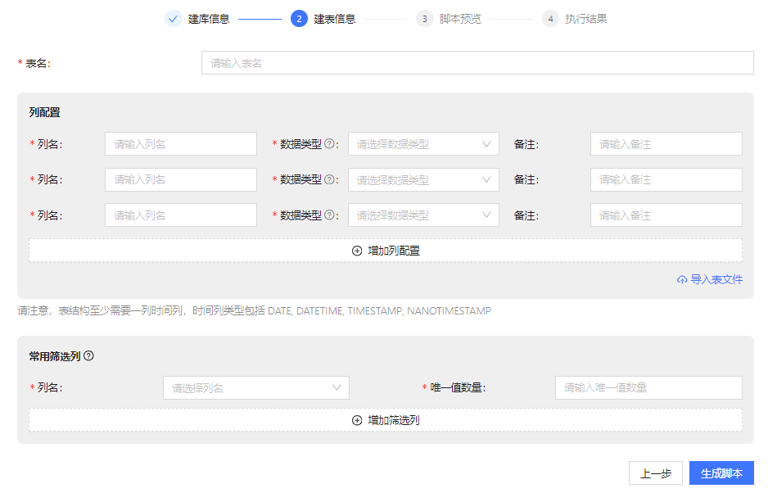The image size is (768, 493).
Task: Click 增加筛选列 to add filter column
Action: [x=386, y=420]
